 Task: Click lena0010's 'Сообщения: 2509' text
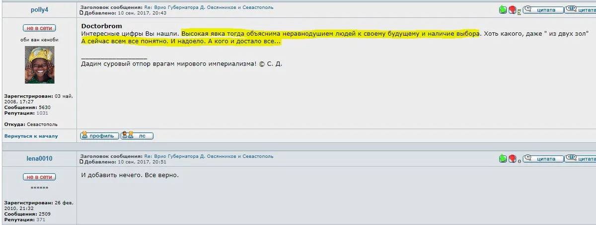tap(27, 214)
